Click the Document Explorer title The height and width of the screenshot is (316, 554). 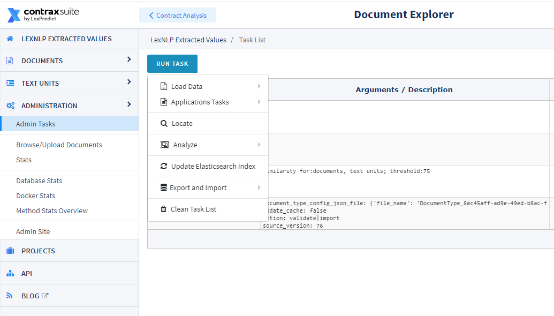404,14
